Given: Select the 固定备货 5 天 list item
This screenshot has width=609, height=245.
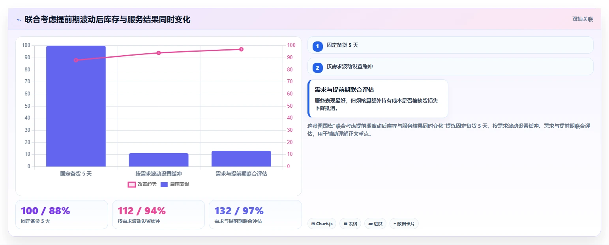Looking at the screenshot, I should (450, 45).
